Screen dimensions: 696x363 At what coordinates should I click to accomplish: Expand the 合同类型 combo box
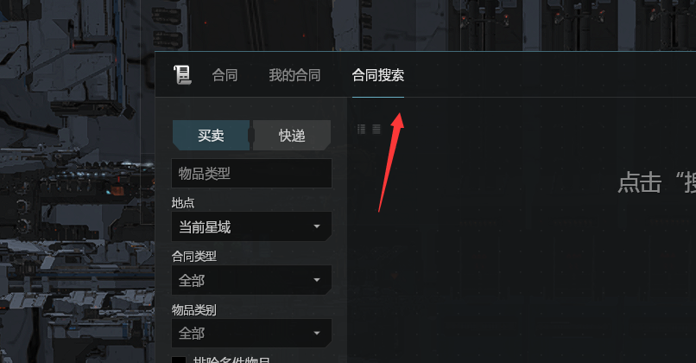coord(251,280)
